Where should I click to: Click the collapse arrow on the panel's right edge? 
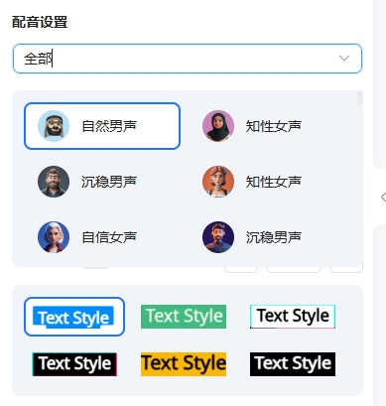(x=383, y=198)
